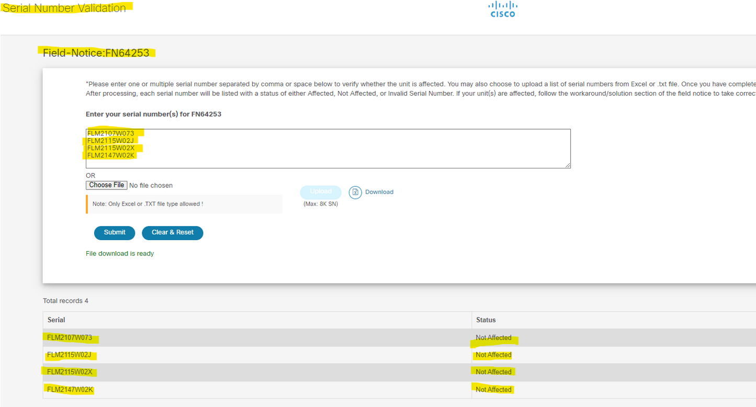Select serial FLM2107W073 in the results table
This screenshot has height=407, width=756.
click(x=70, y=338)
